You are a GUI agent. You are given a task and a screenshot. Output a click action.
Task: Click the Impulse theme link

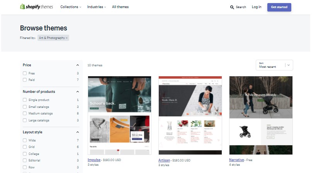(94, 160)
